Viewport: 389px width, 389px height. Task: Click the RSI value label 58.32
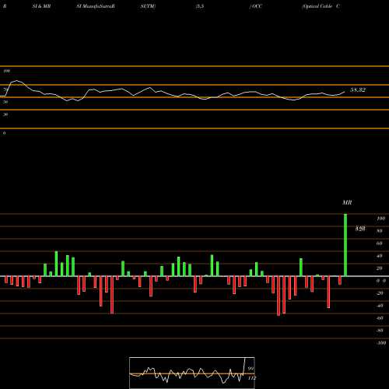(x=358, y=90)
